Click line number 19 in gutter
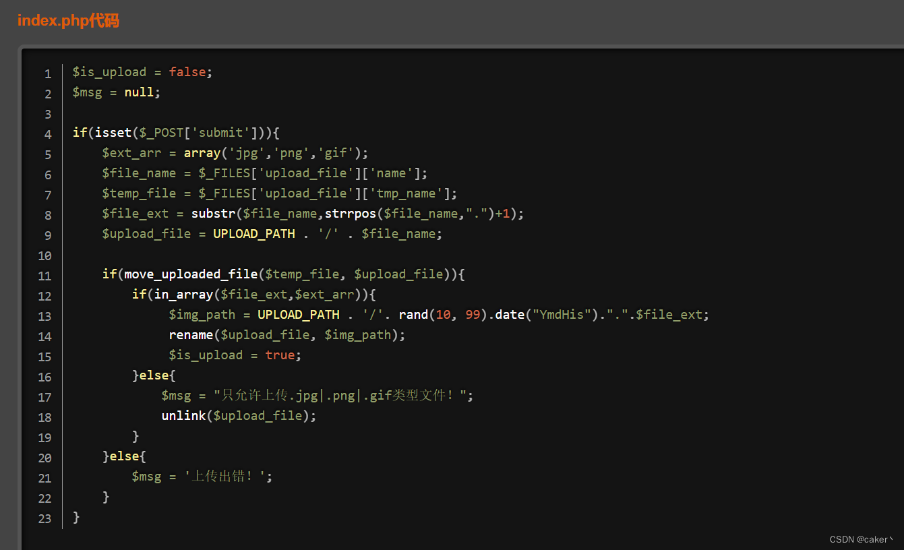The height and width of the screenshot is (550, 904). (45, 437)
